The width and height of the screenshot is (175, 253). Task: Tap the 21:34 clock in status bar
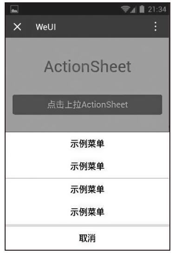(x=157, y=9)
